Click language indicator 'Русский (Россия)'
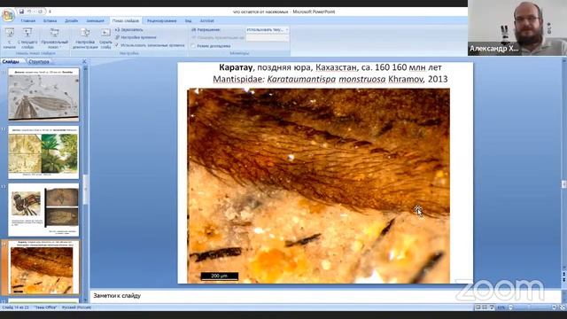This screenshot has width=567, height=319. click(x=77, y=307)
